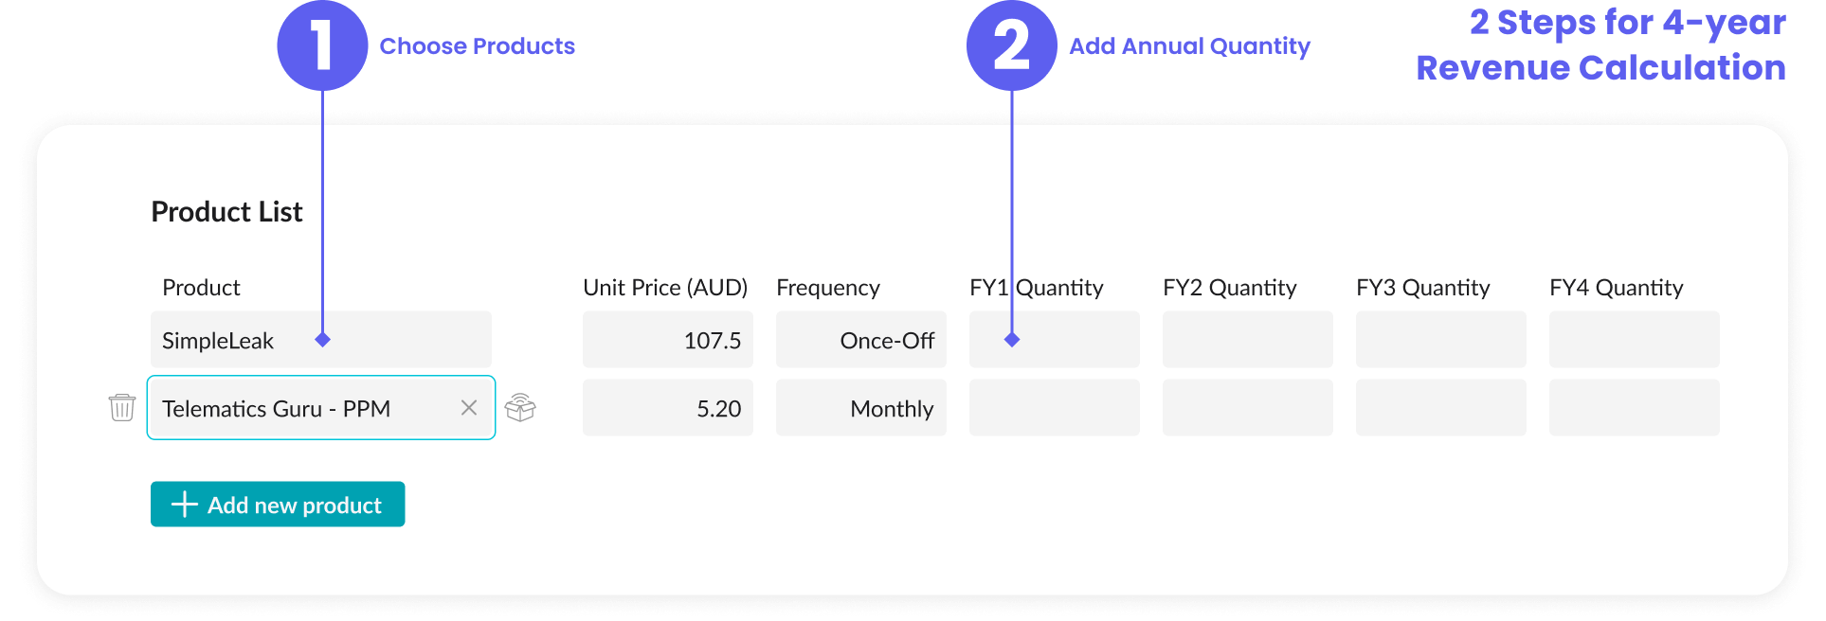
Task: Click the step 1 circle badge
Action: click(x=322, y=45)
